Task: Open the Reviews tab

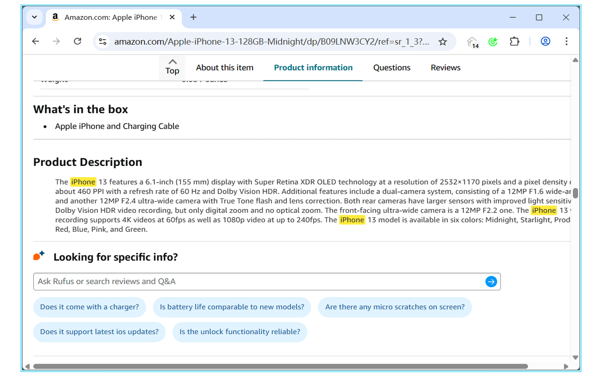Action: click(x=445, y=68)
